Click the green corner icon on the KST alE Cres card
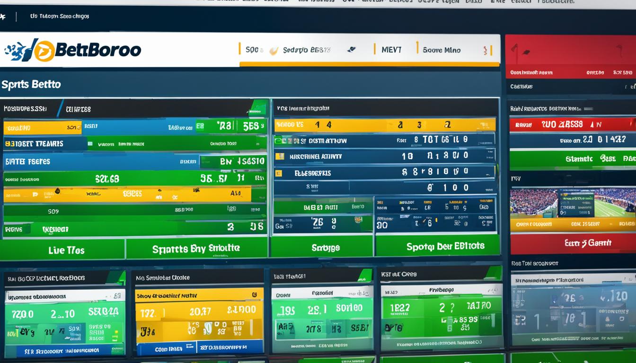636x363 pixels. [x=494, y=274]
